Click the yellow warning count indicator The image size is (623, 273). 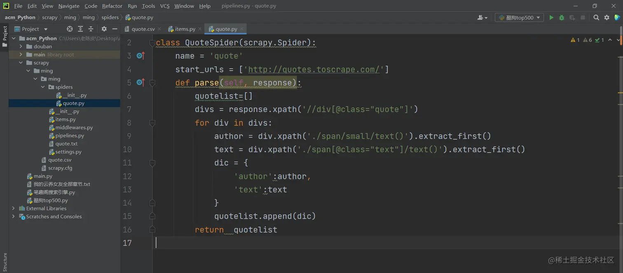[575, 40]
